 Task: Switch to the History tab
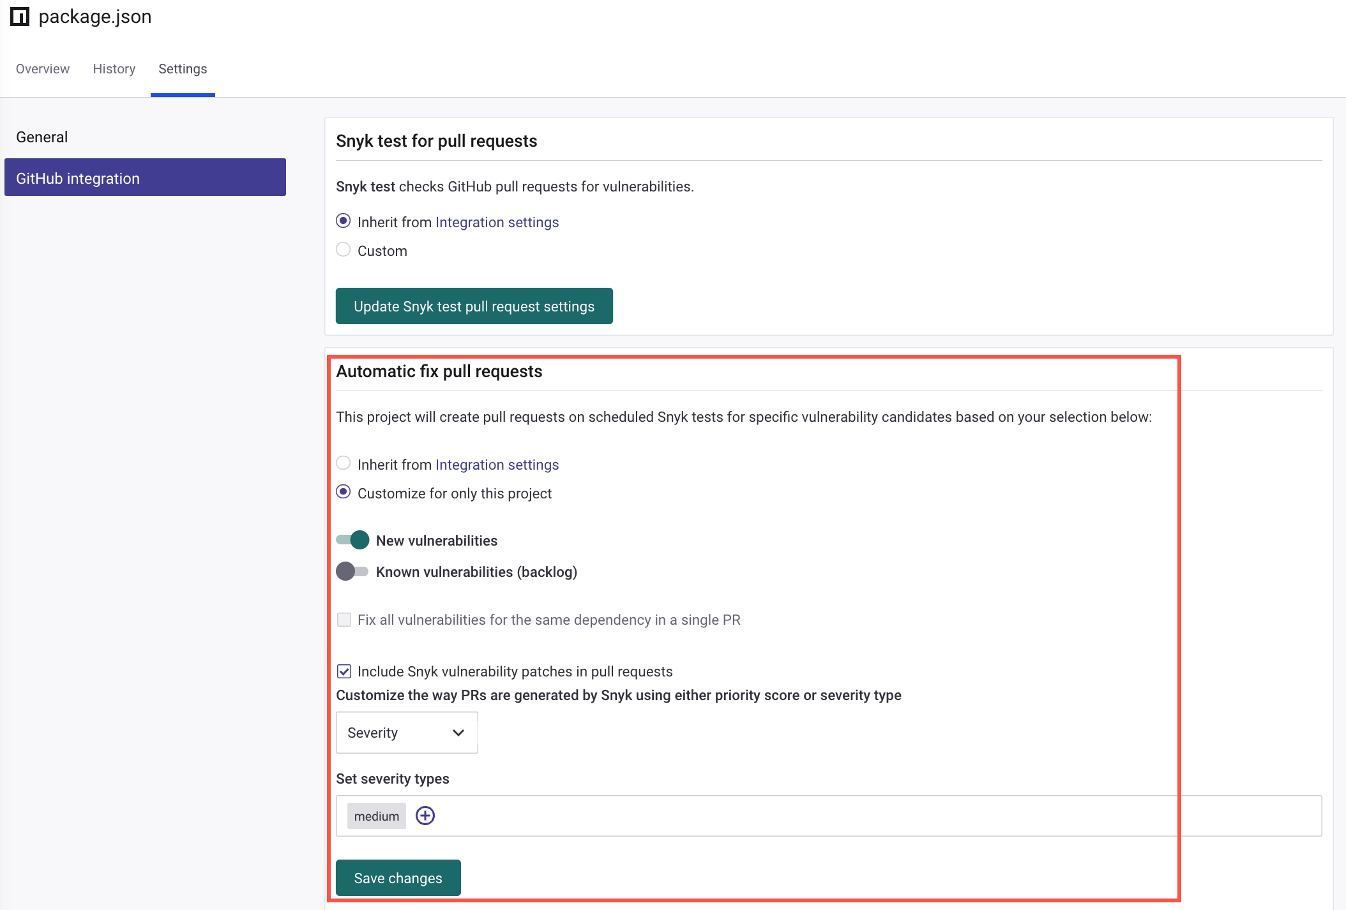[x=114, y=69]
